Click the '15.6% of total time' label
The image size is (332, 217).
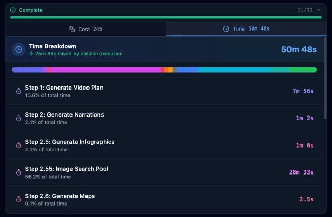pyautogui.click(x=48, y=95)
